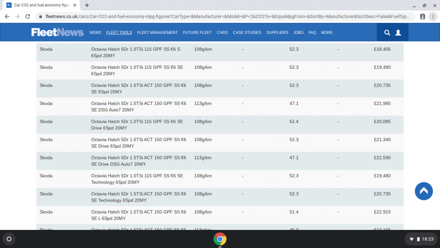
Task: Click Octavia 1.0TSi SE Drive 6Spd model
Action: click(137, 125)
